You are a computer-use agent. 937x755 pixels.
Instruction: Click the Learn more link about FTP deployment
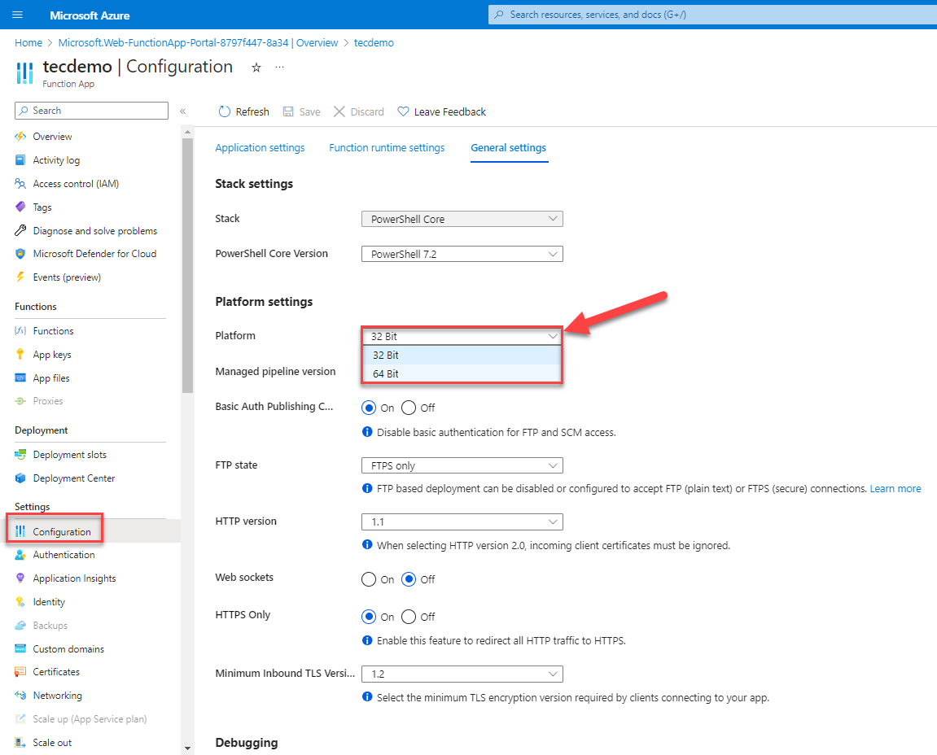895,488
